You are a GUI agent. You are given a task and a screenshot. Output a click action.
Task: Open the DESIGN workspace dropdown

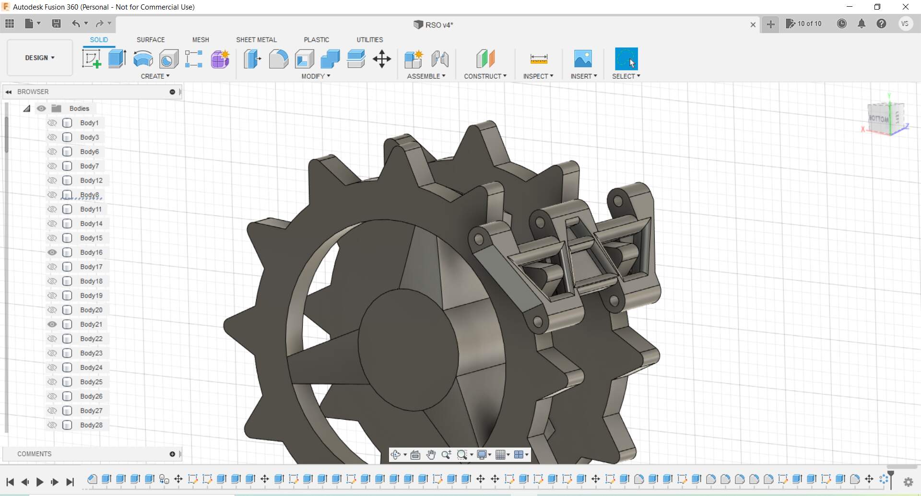pyautogui.click(x=40, y=58)
